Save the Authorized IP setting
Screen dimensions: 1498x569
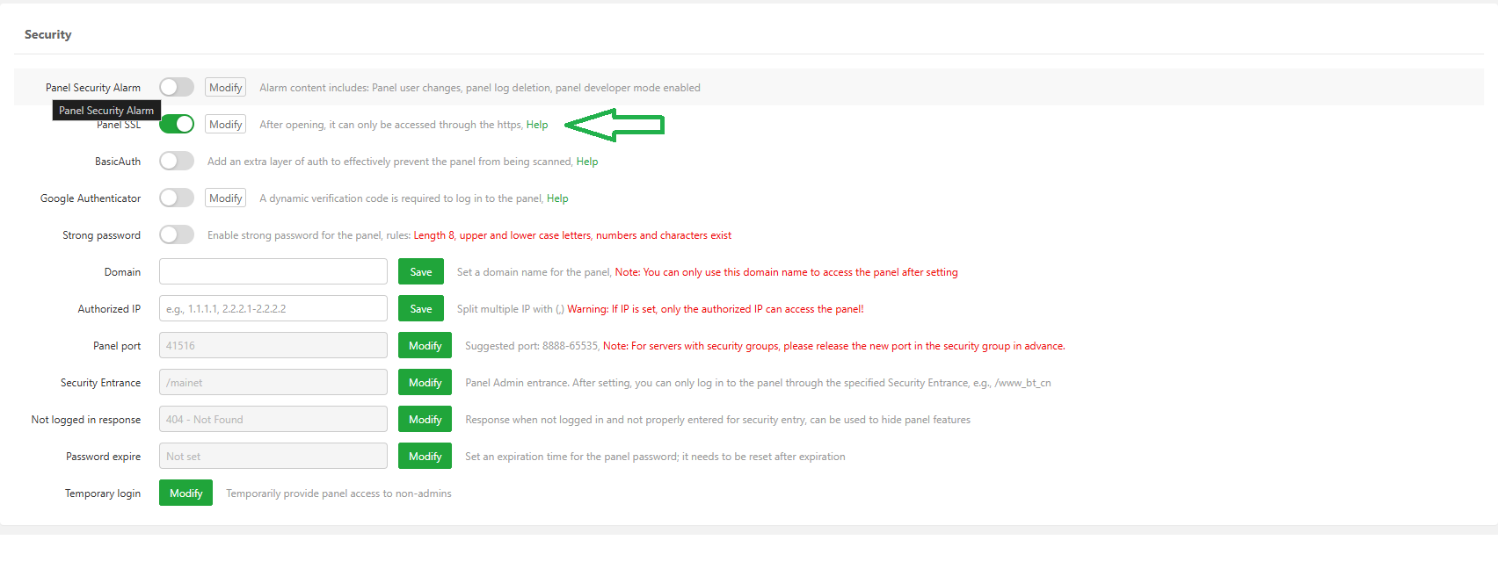[x=421, y=308]
